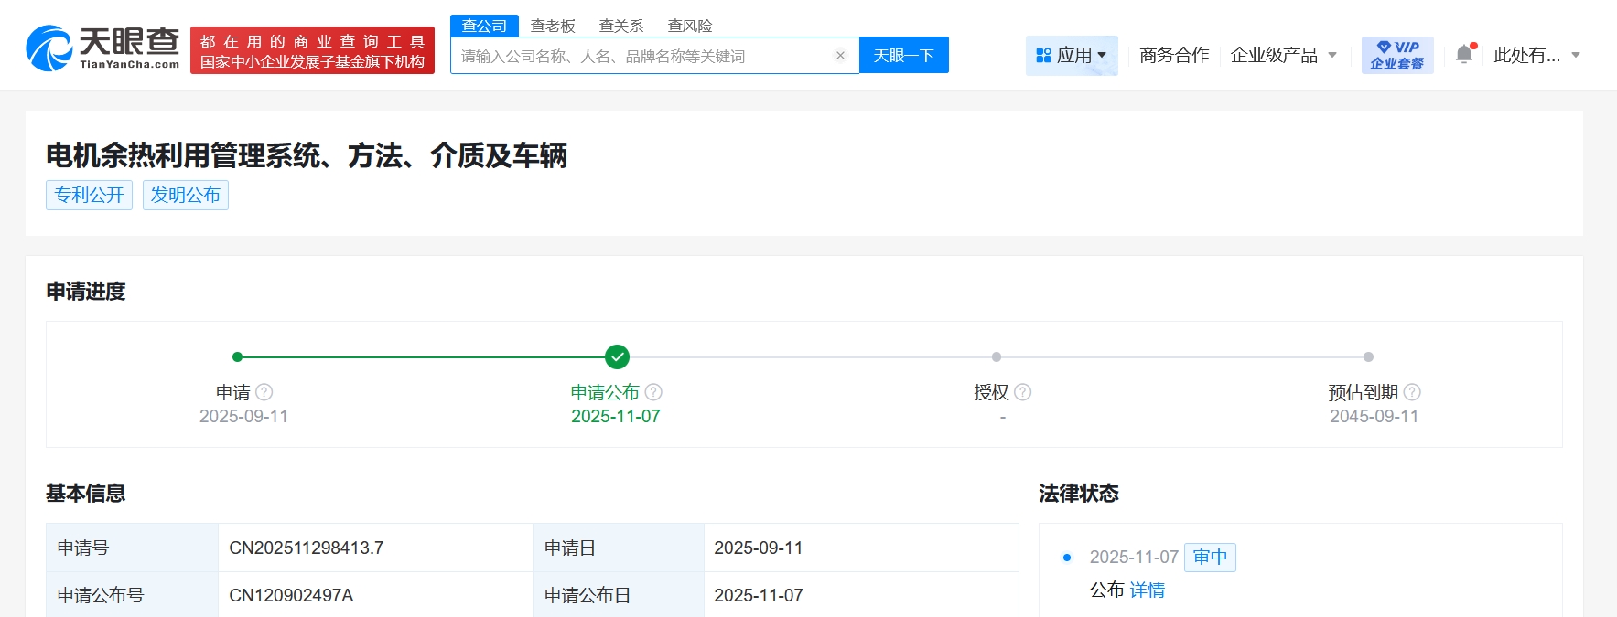This screenshot has height=617, width=1617.
Task: Click the TianYanCha logo
Action: click(102, 48)
